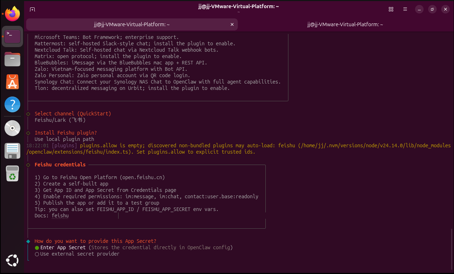Open the terminal view grid button

[391, 10]
